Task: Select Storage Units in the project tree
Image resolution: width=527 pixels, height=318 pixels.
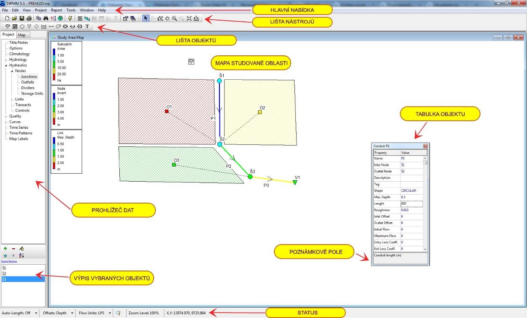Action: [32, 94]
